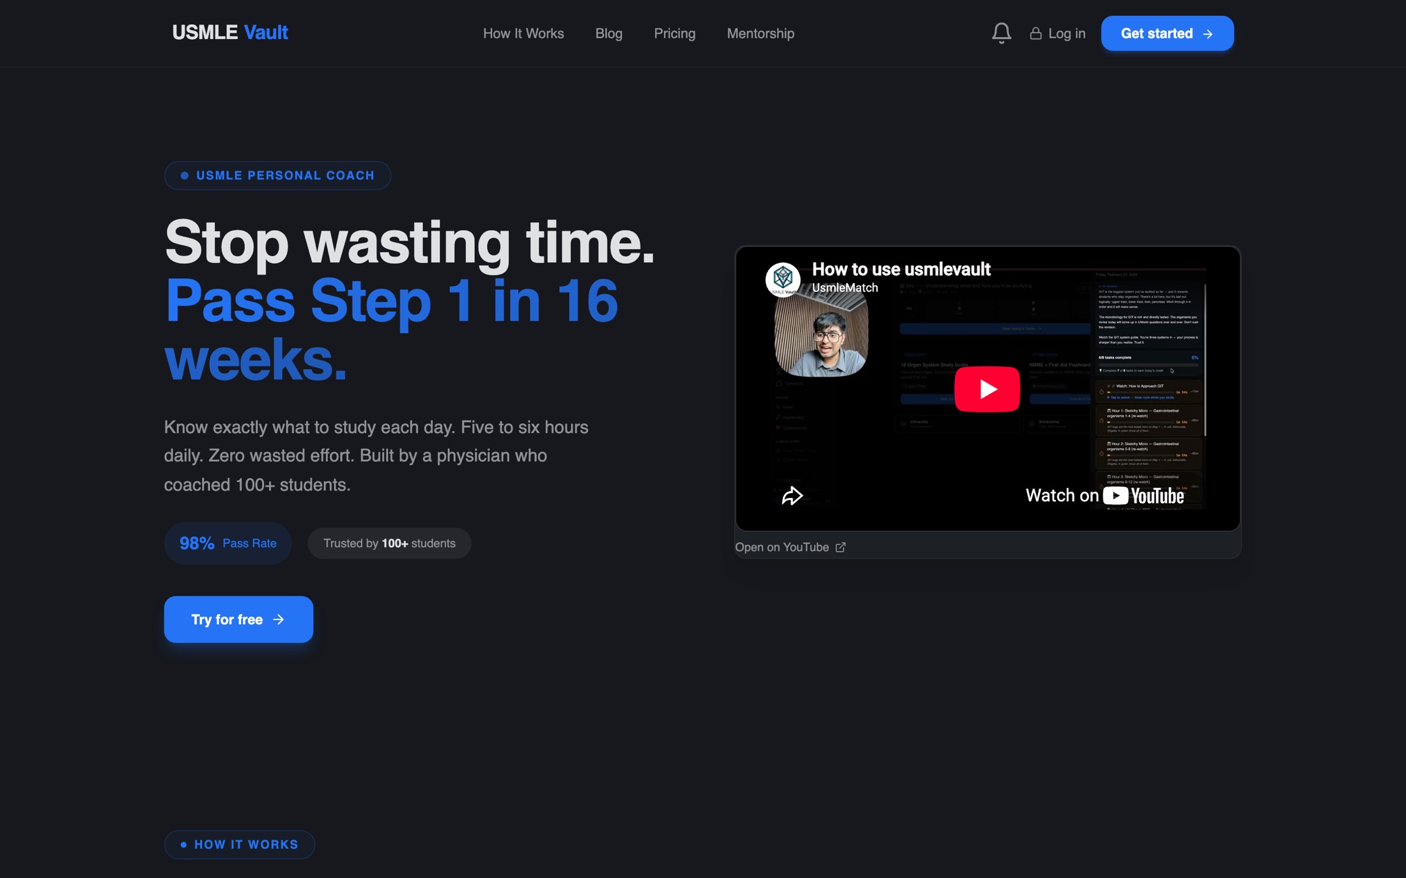Viewport: 1406px width, 878px height.
Task: Open the Blog nav link
Action: point(608,33)
